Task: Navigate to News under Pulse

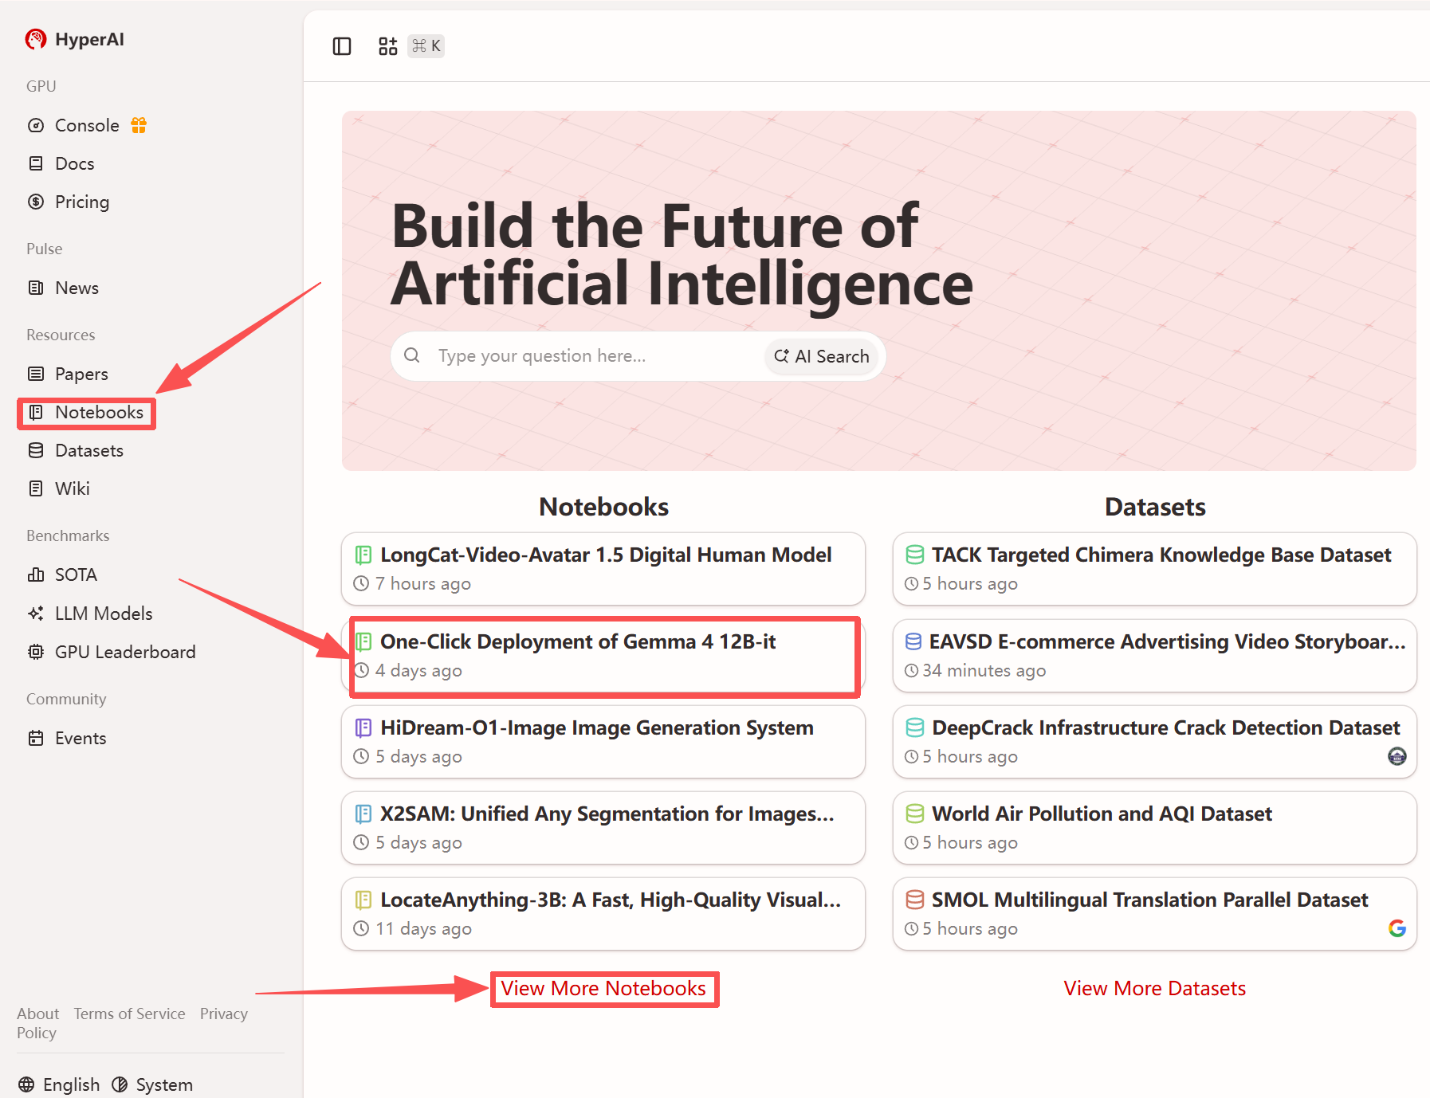Action: point(77,288)
